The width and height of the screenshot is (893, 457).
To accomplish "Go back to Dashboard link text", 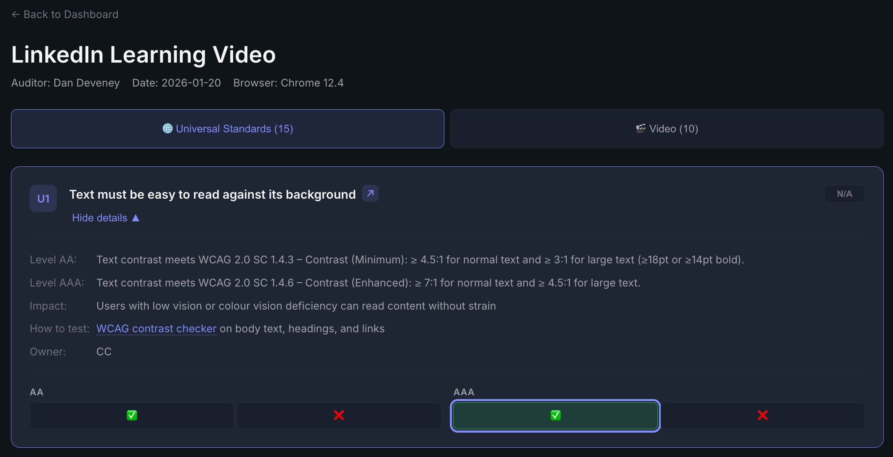I will [71, 15].
